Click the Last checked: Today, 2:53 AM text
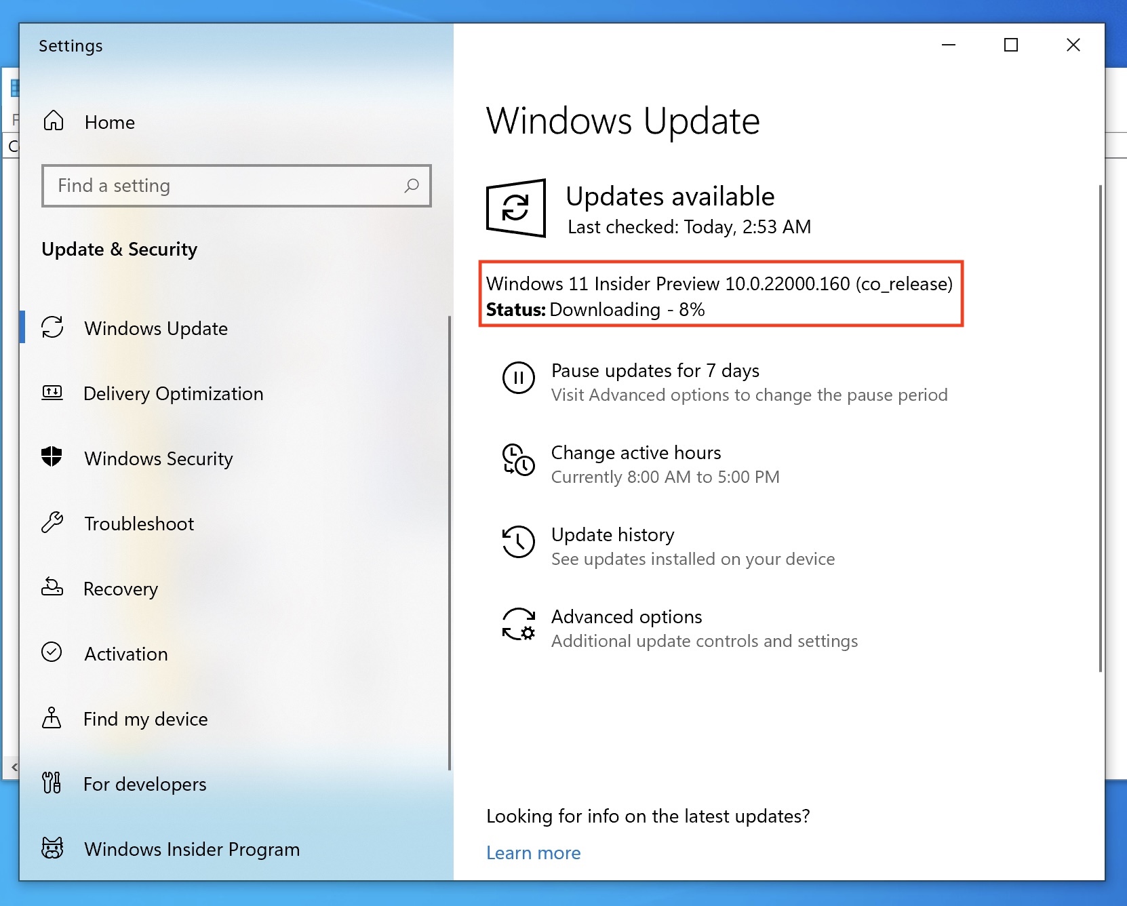 689,226
